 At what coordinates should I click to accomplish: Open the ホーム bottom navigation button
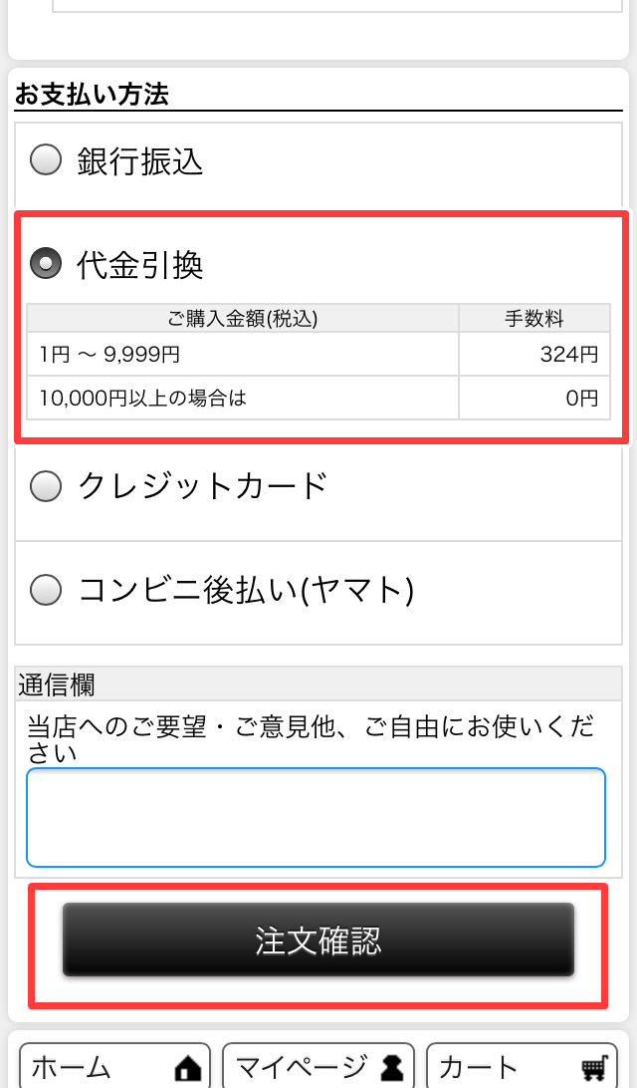114,1067
